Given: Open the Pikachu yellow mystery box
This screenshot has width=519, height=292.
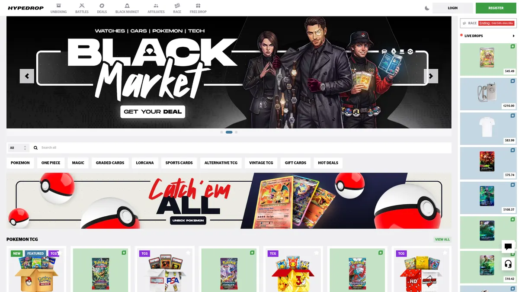Looking at the screenshot, I should click(x=292, y=273).
